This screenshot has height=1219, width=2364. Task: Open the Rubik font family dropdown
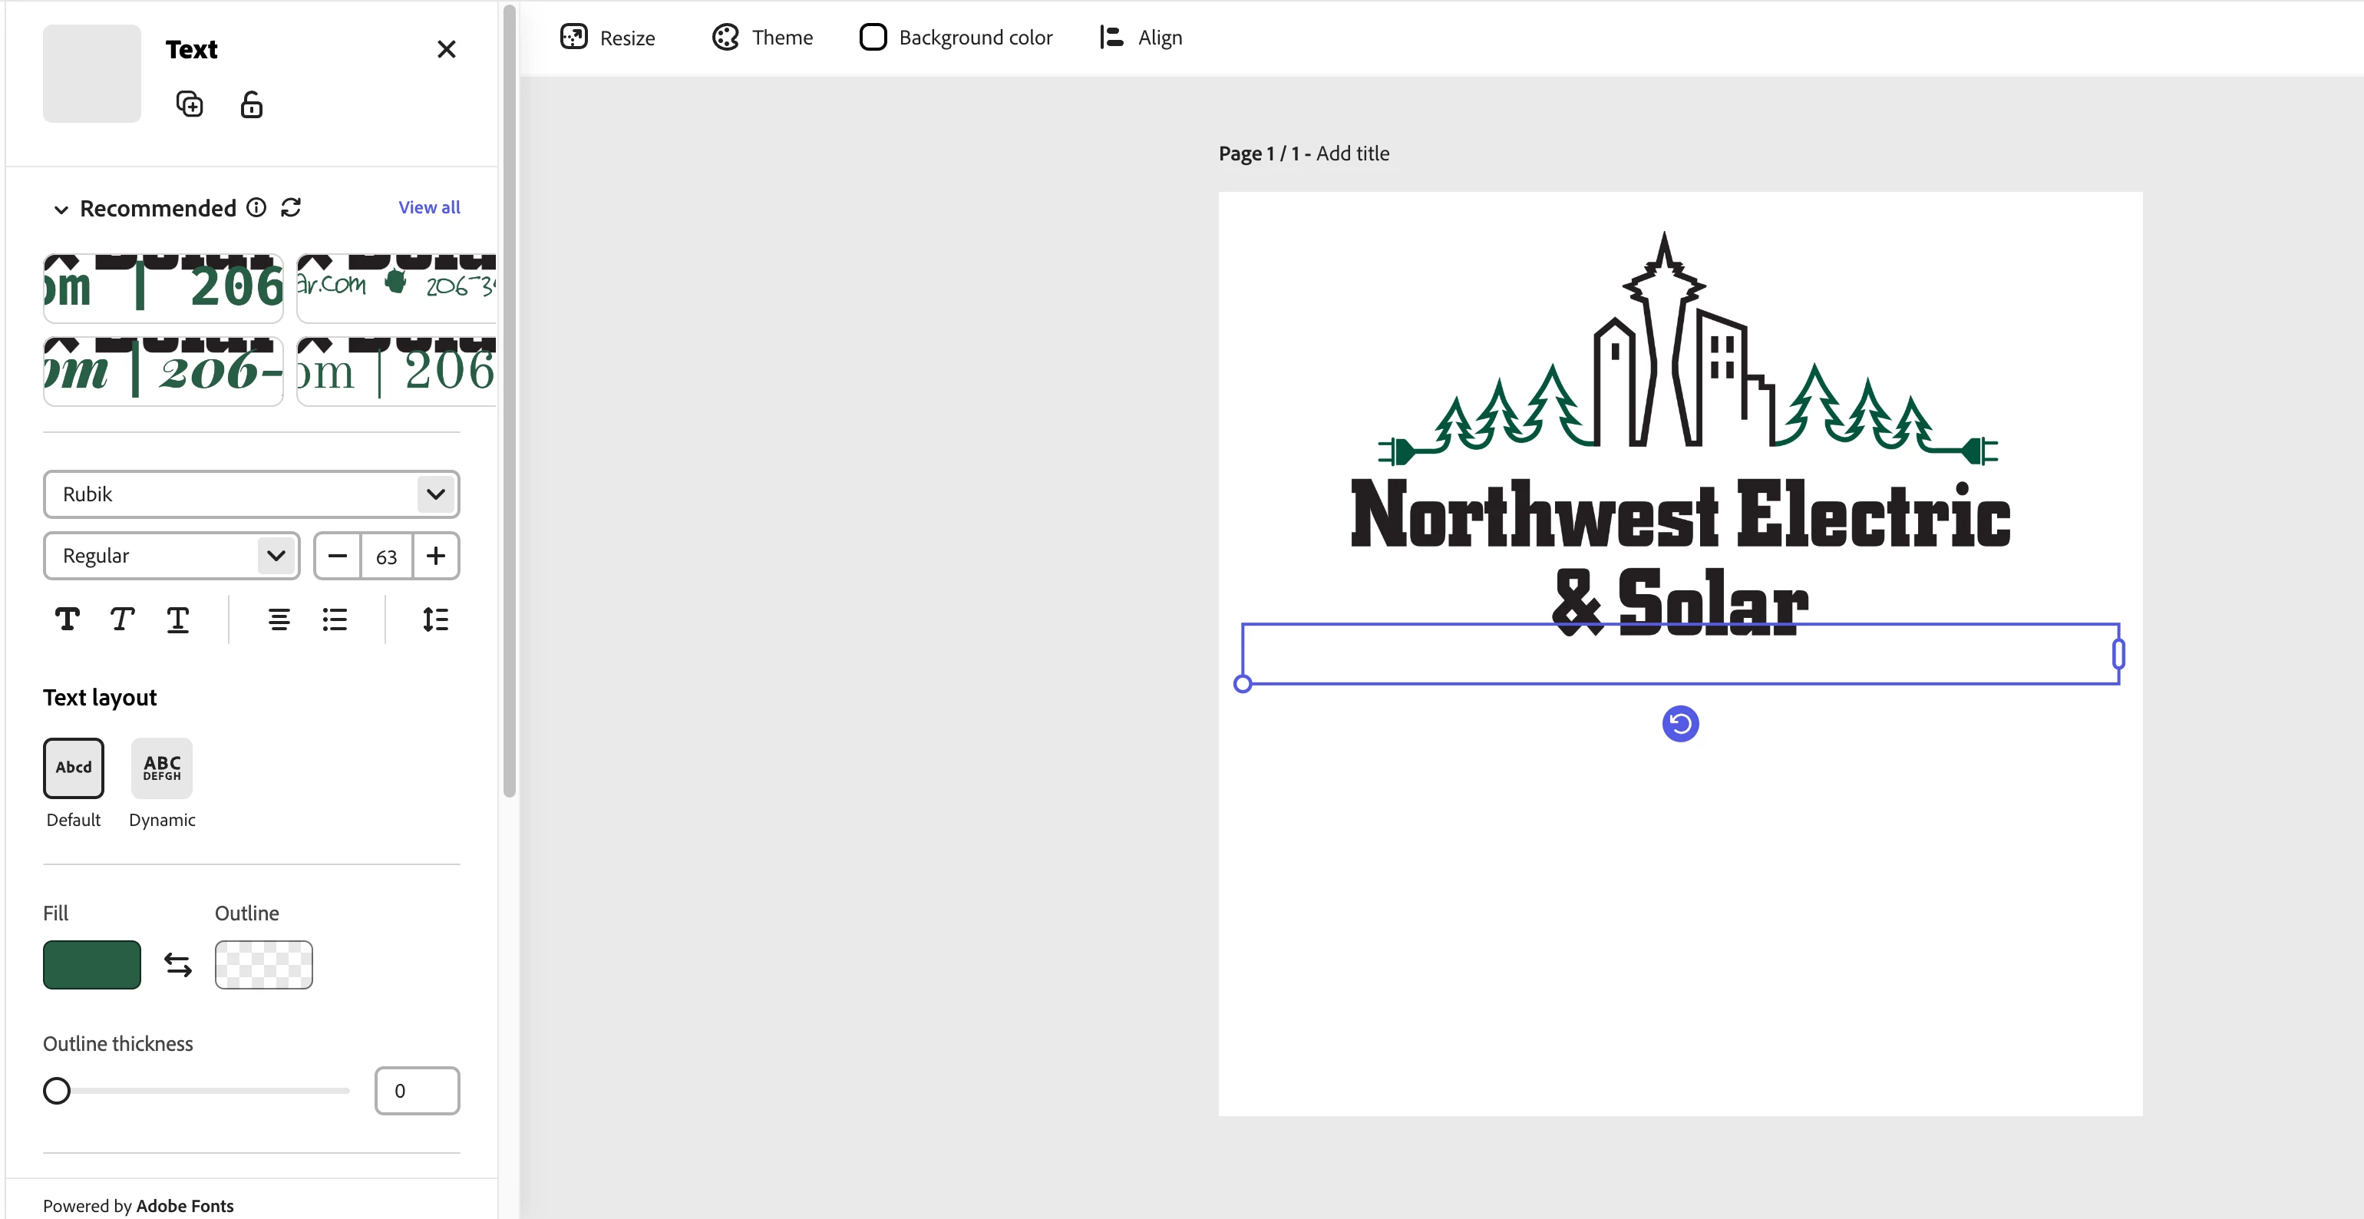point(250,494)
